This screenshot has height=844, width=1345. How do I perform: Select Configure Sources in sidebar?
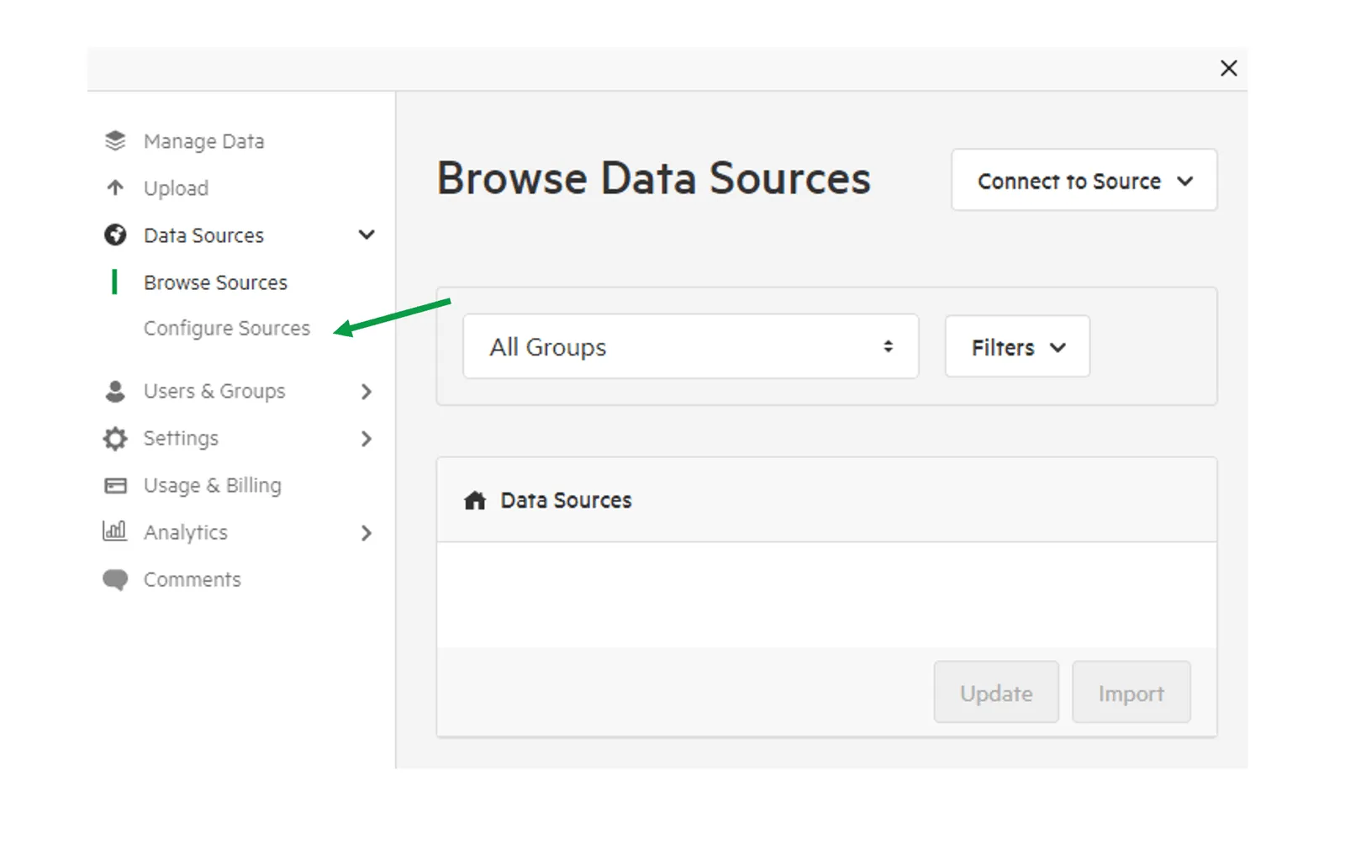tap(227, 328)
